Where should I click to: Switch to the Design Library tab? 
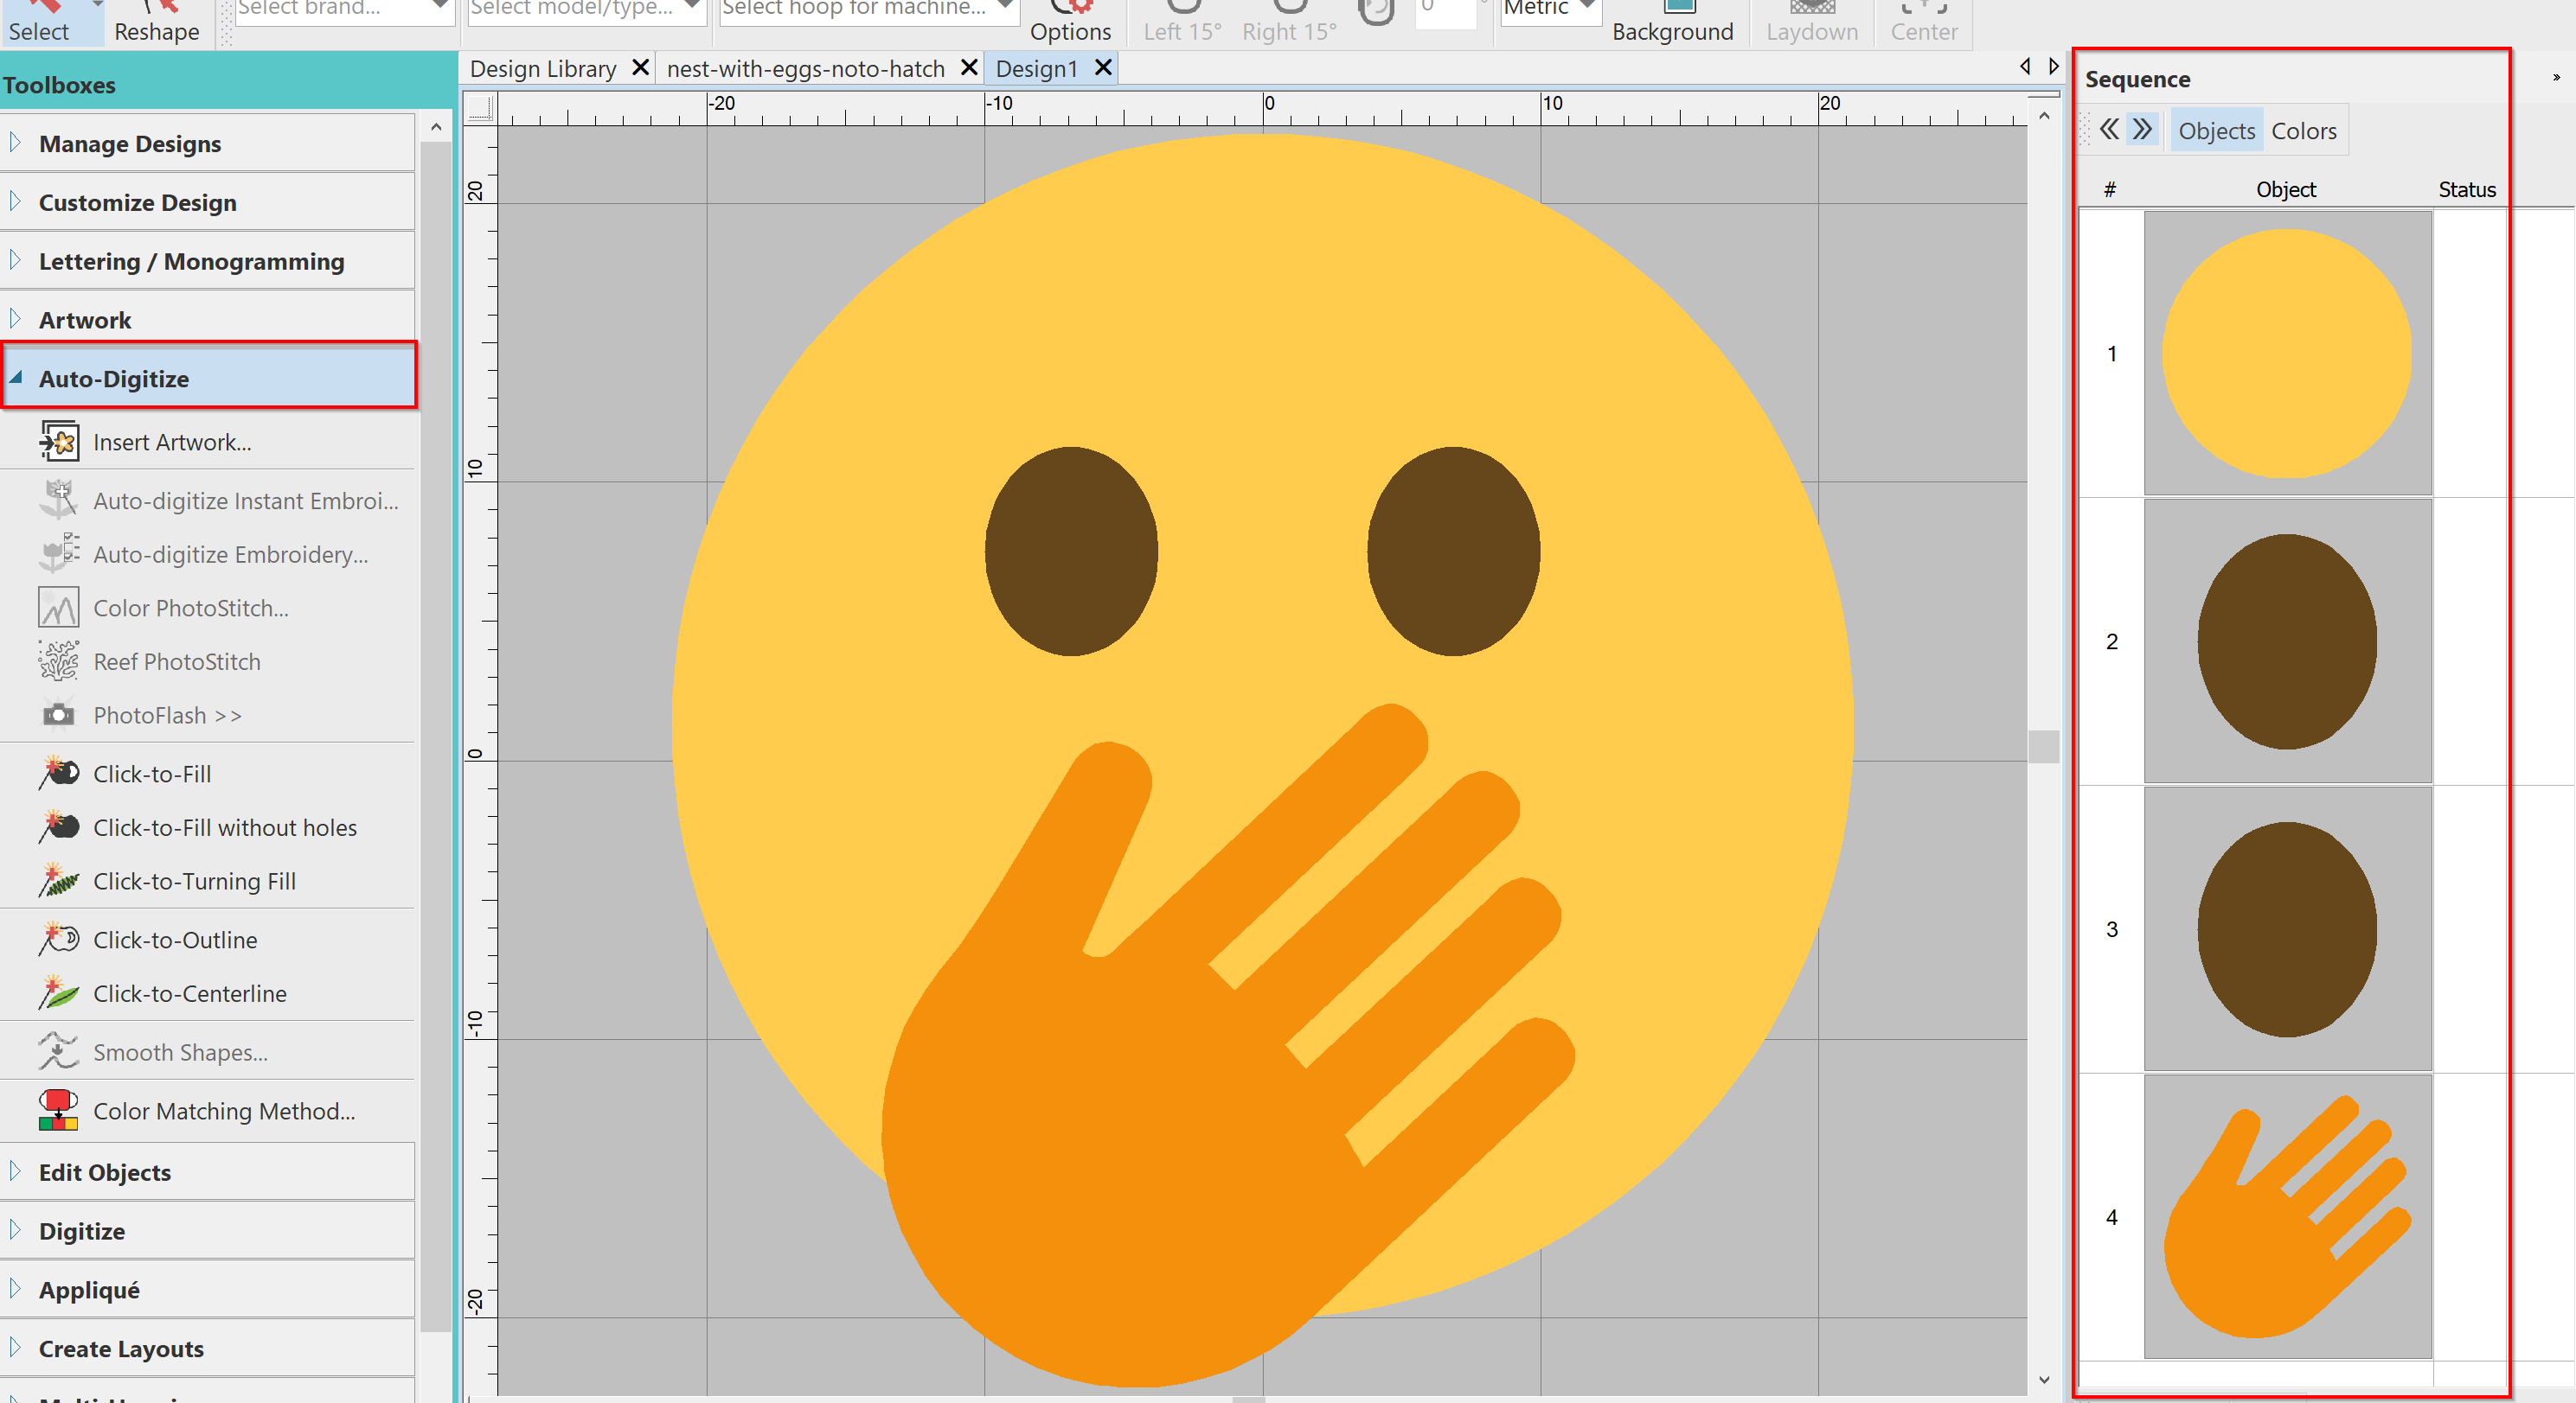point(543,69)
